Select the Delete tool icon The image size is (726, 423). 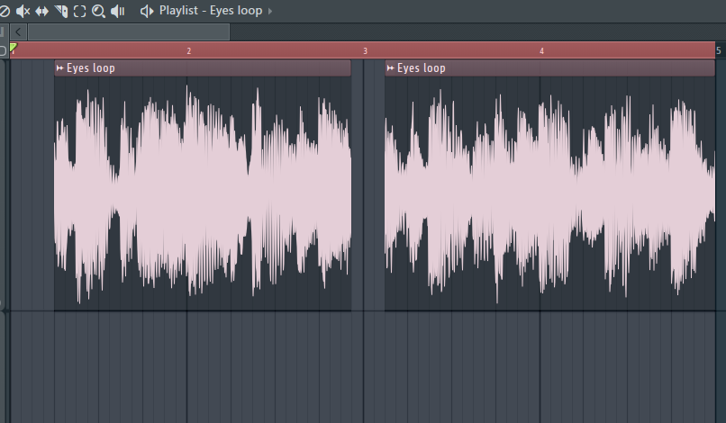[x=5, y=11]
